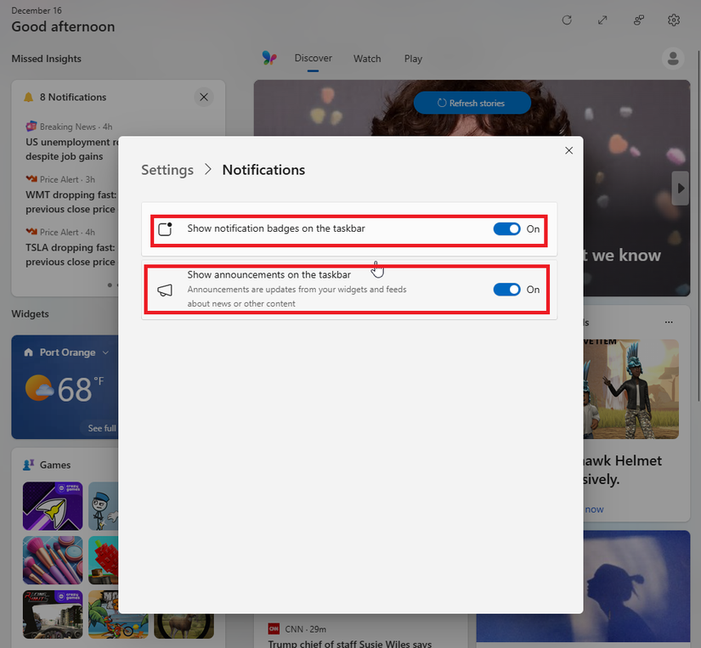Expand widgets to full screen view
The image size is (701, 648).
[x=602, y=20]
